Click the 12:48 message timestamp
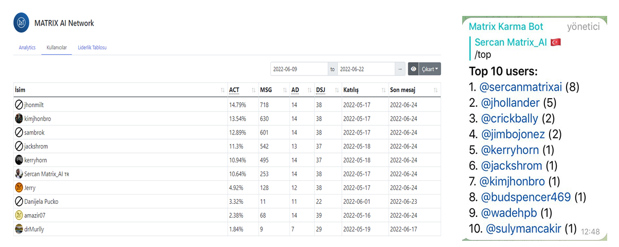619x247 pixels. [x=590, y=232]
